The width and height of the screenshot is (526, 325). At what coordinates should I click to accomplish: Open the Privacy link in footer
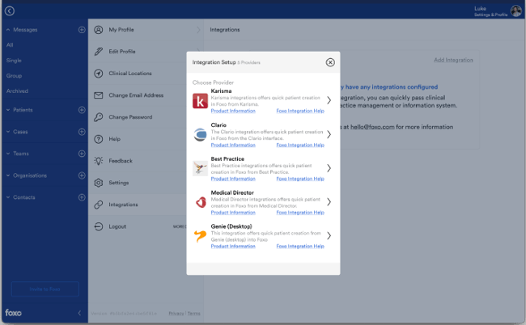point(176,313)
